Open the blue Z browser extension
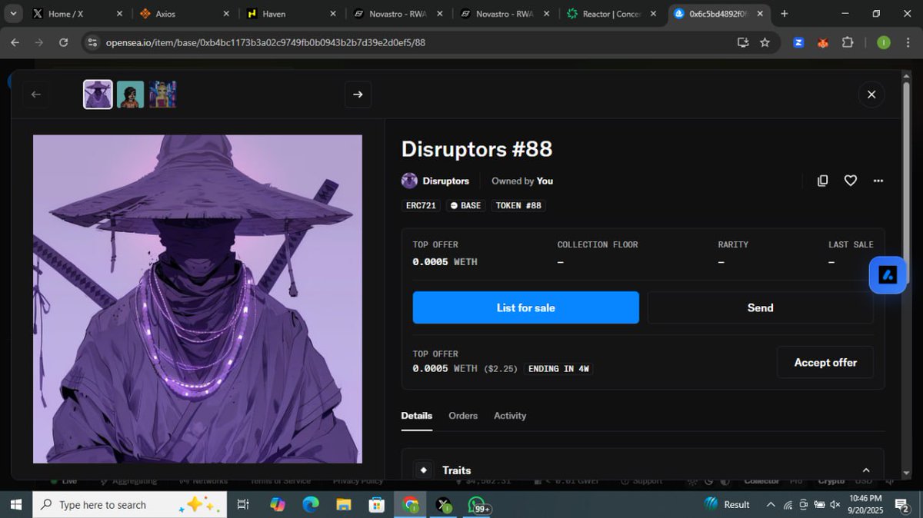This screenshot has height=518, width=923. tap(798, 42)
